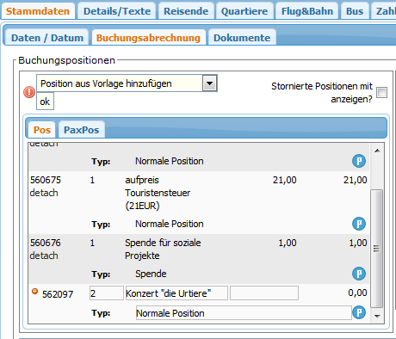Screen dimensions: 396x339
Task: Click position number 562097
Action: click(58, 294)
